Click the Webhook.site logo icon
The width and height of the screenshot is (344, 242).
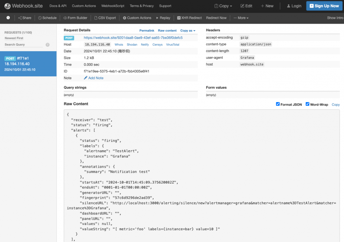coord(7,6)
